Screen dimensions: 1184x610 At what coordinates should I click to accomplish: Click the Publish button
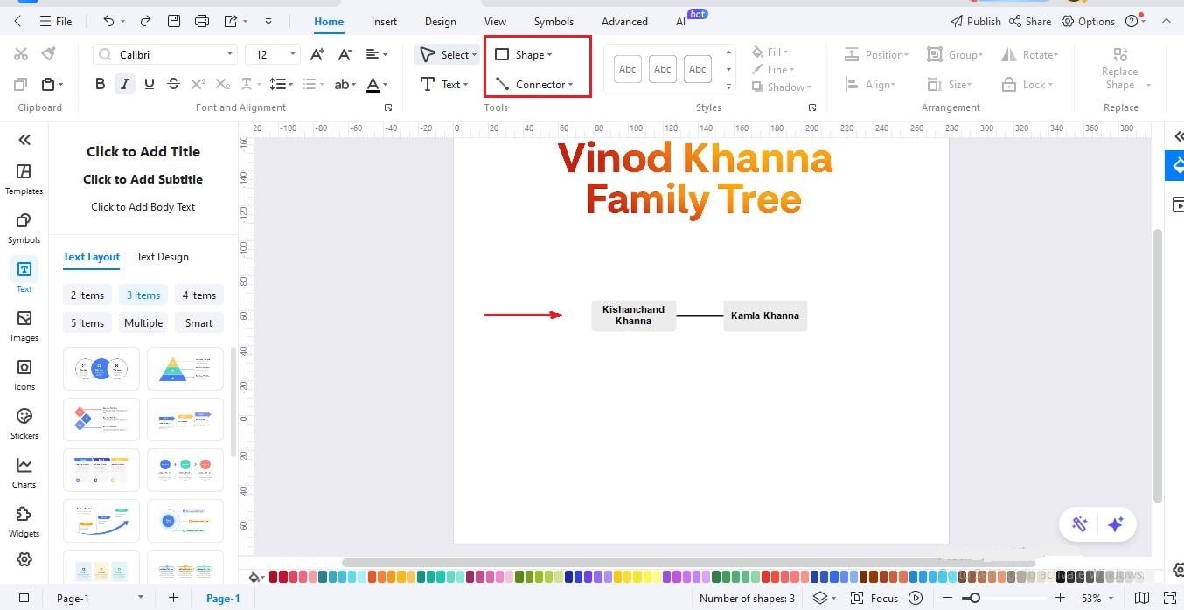pyautogui.click(x=983, y=21)
